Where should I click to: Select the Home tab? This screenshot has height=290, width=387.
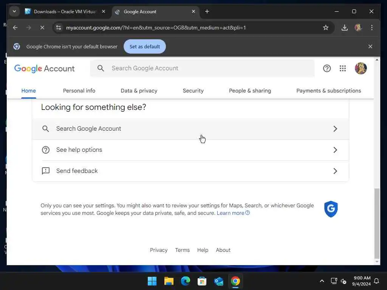pyautogui.click(x=29, y=91)
